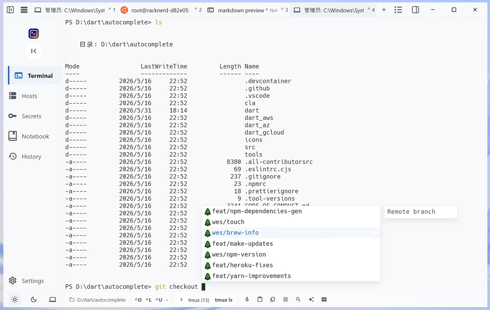
Task: Expand the tmux (13) snippets chevron
Action: tap(181, 300)
